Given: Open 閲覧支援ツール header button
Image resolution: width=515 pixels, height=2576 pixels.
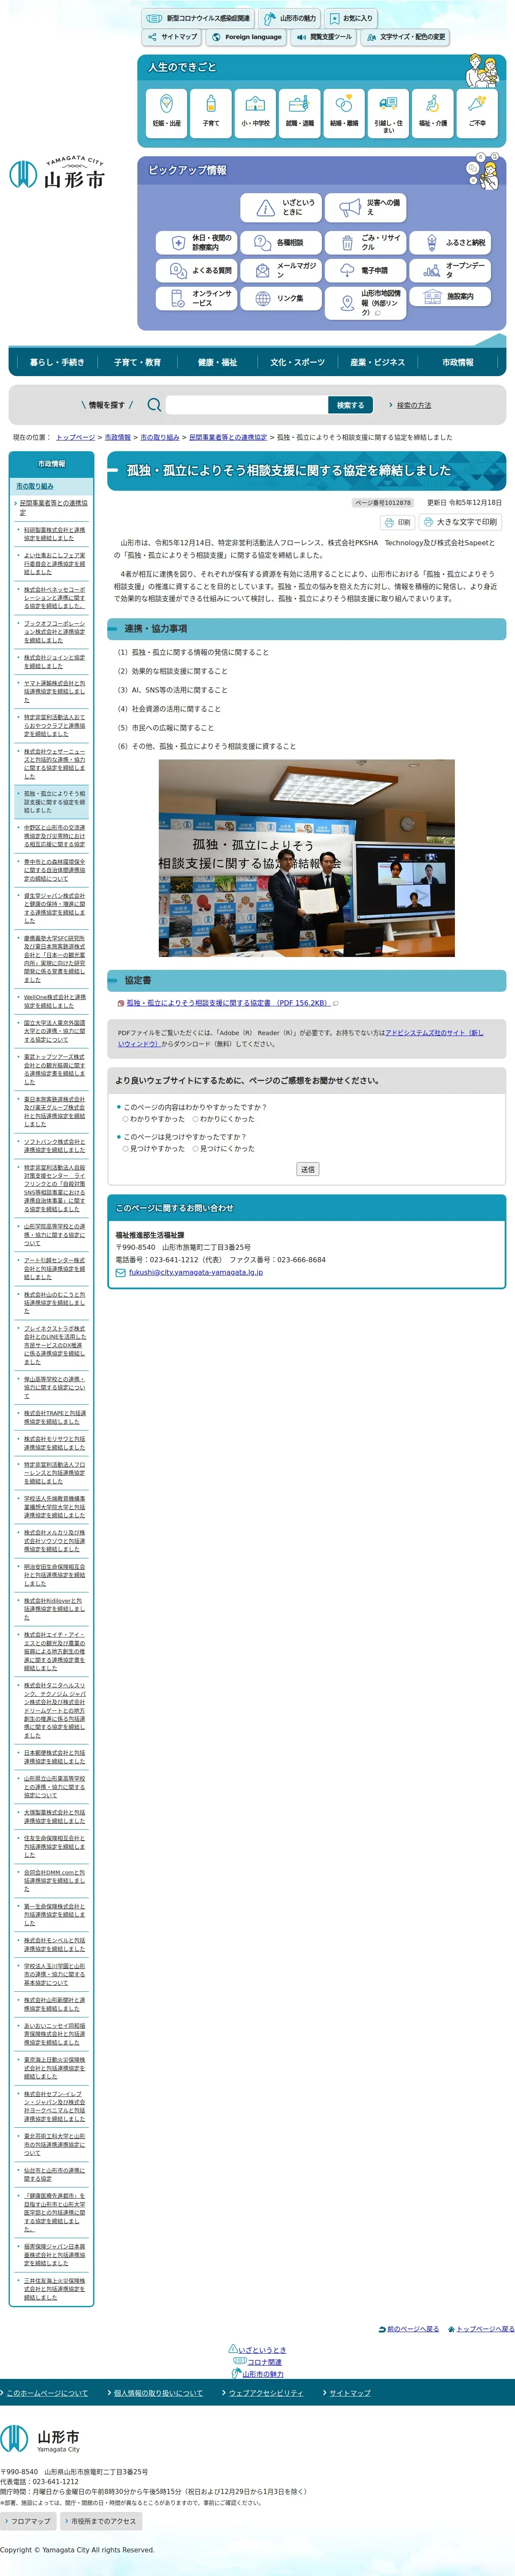Looking at the screenshot, I should 324,37.
